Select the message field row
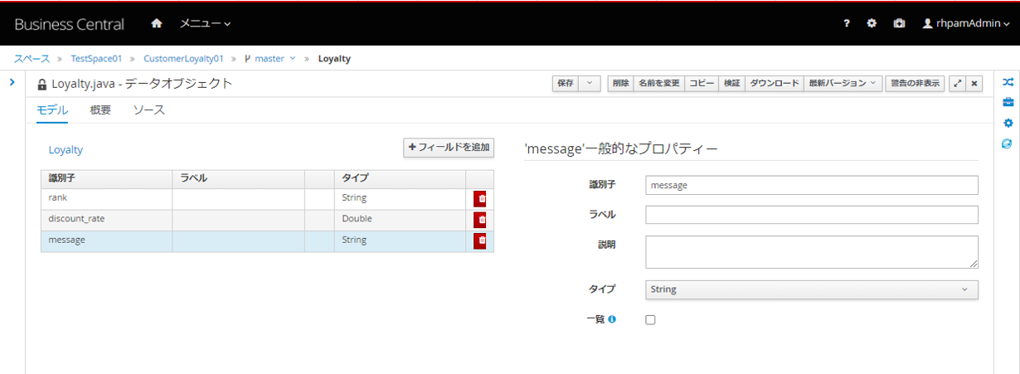This screenshot has width=1020, height=374. click(x=267, y=240)
